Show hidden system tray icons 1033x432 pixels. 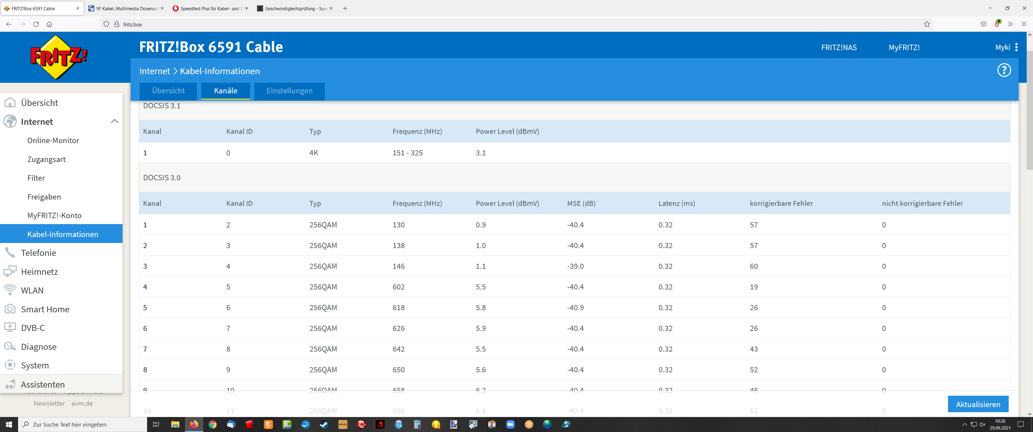click(x=965, y=424)
